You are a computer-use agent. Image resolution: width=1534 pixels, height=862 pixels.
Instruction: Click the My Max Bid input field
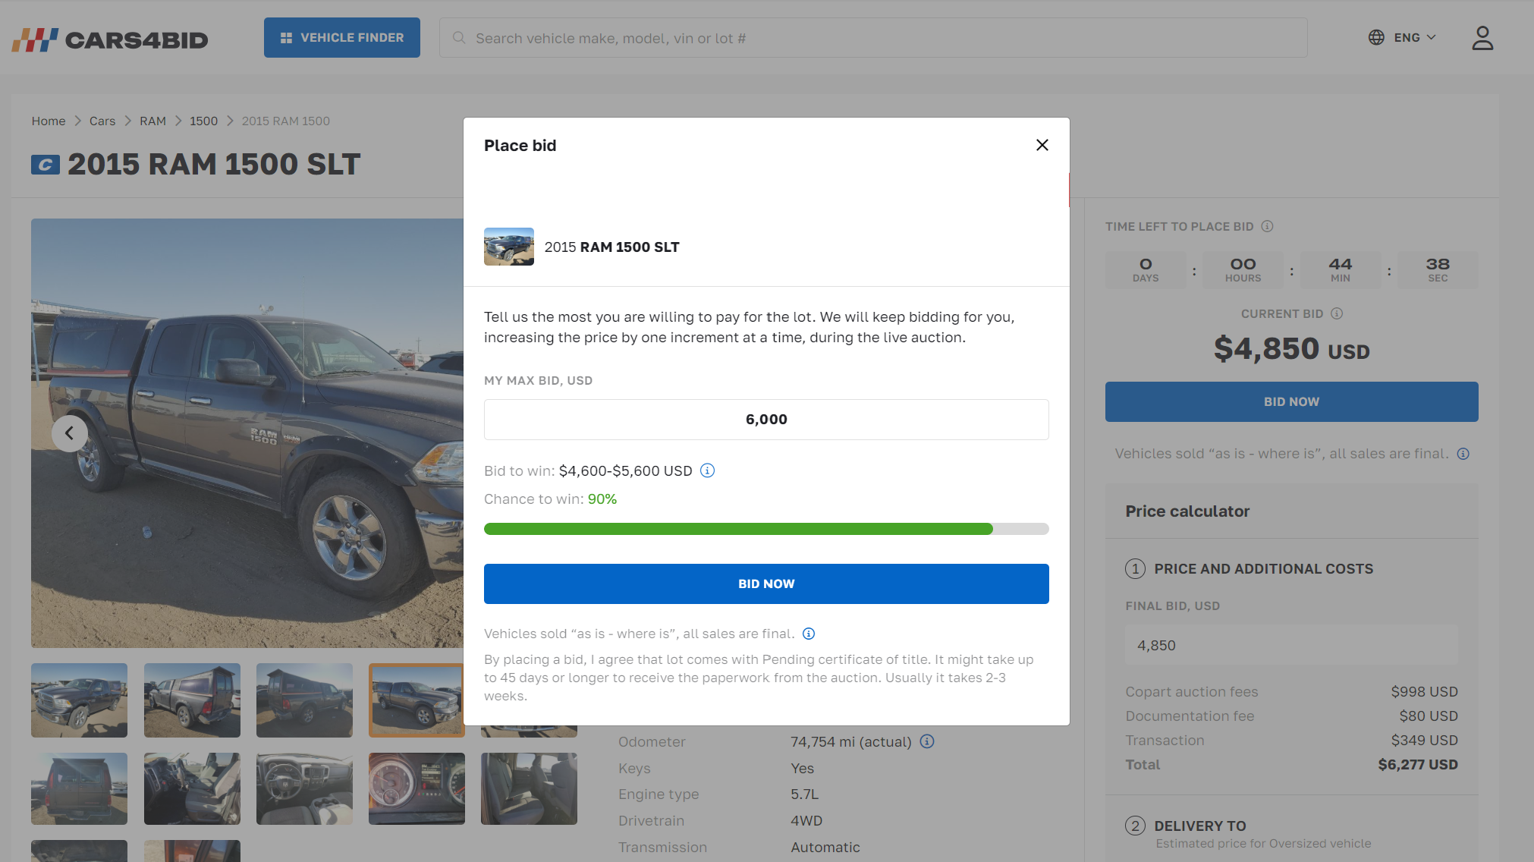[x=766, y=420]
